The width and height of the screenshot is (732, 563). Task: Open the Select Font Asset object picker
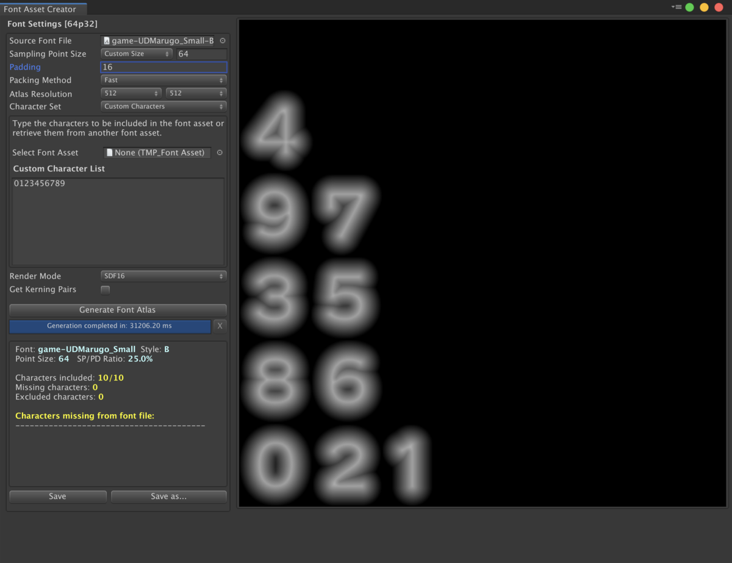[220, 152]
